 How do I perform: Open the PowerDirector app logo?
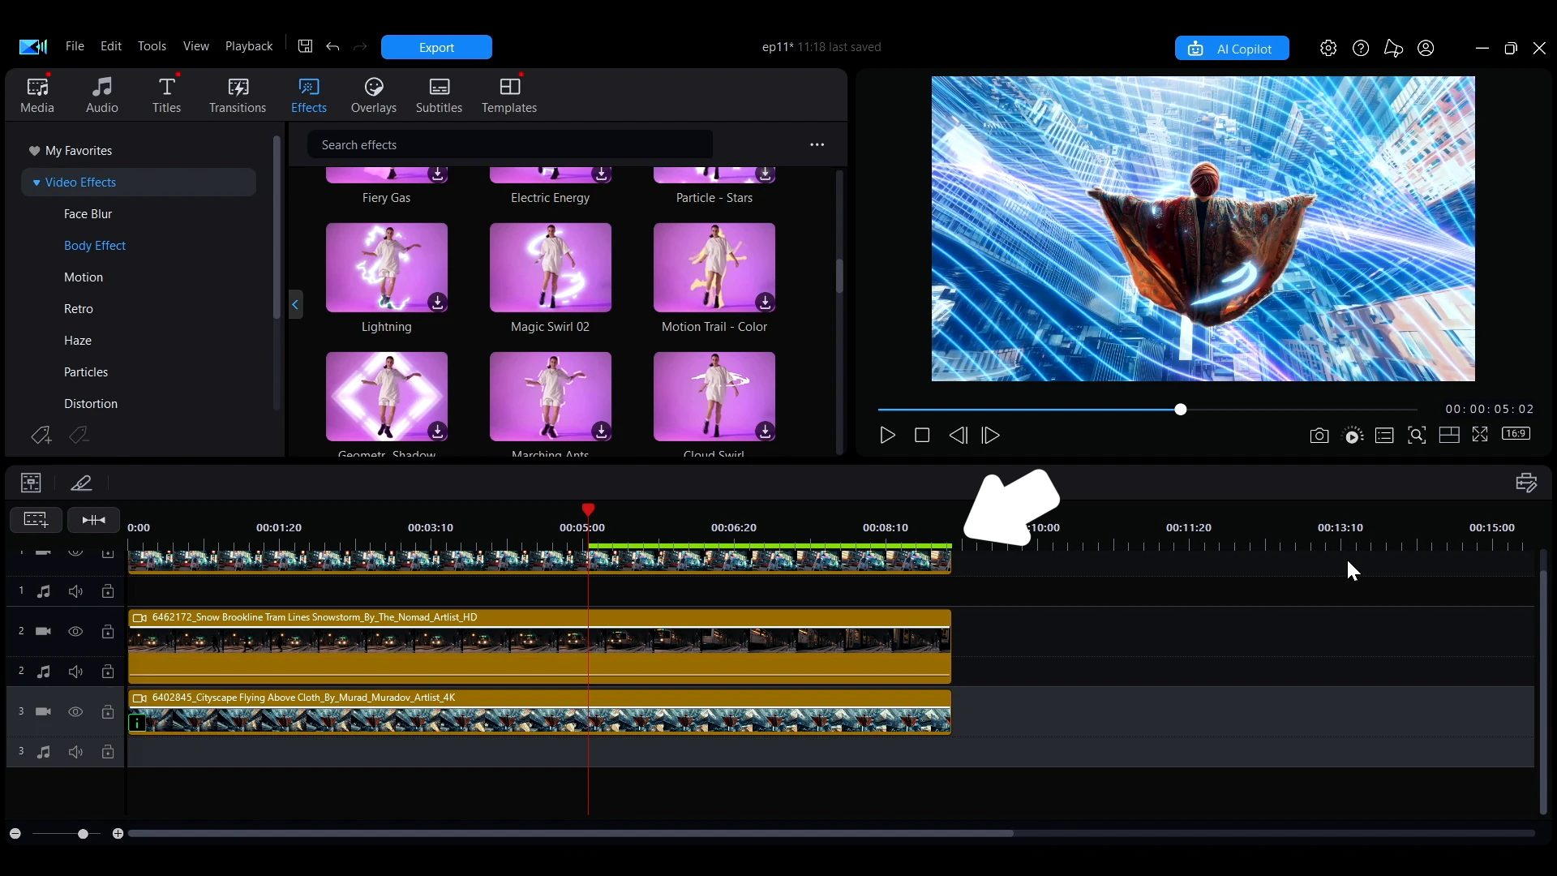click(x=33, y=46)
